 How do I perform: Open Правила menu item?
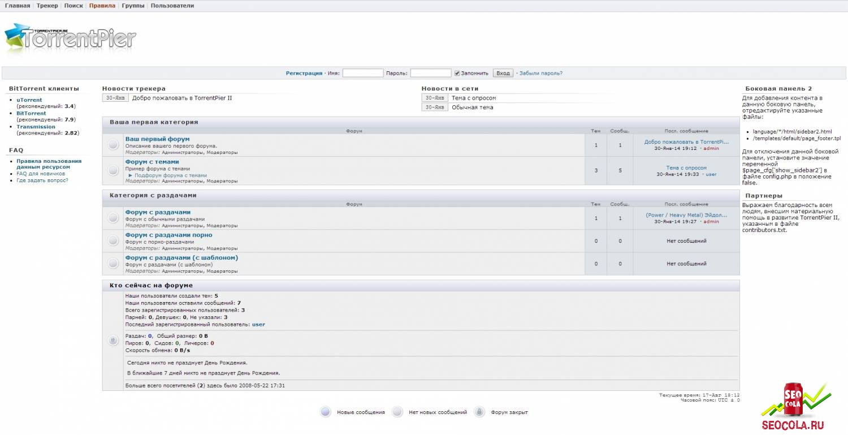pyautogui.click(x=102, y=6)
